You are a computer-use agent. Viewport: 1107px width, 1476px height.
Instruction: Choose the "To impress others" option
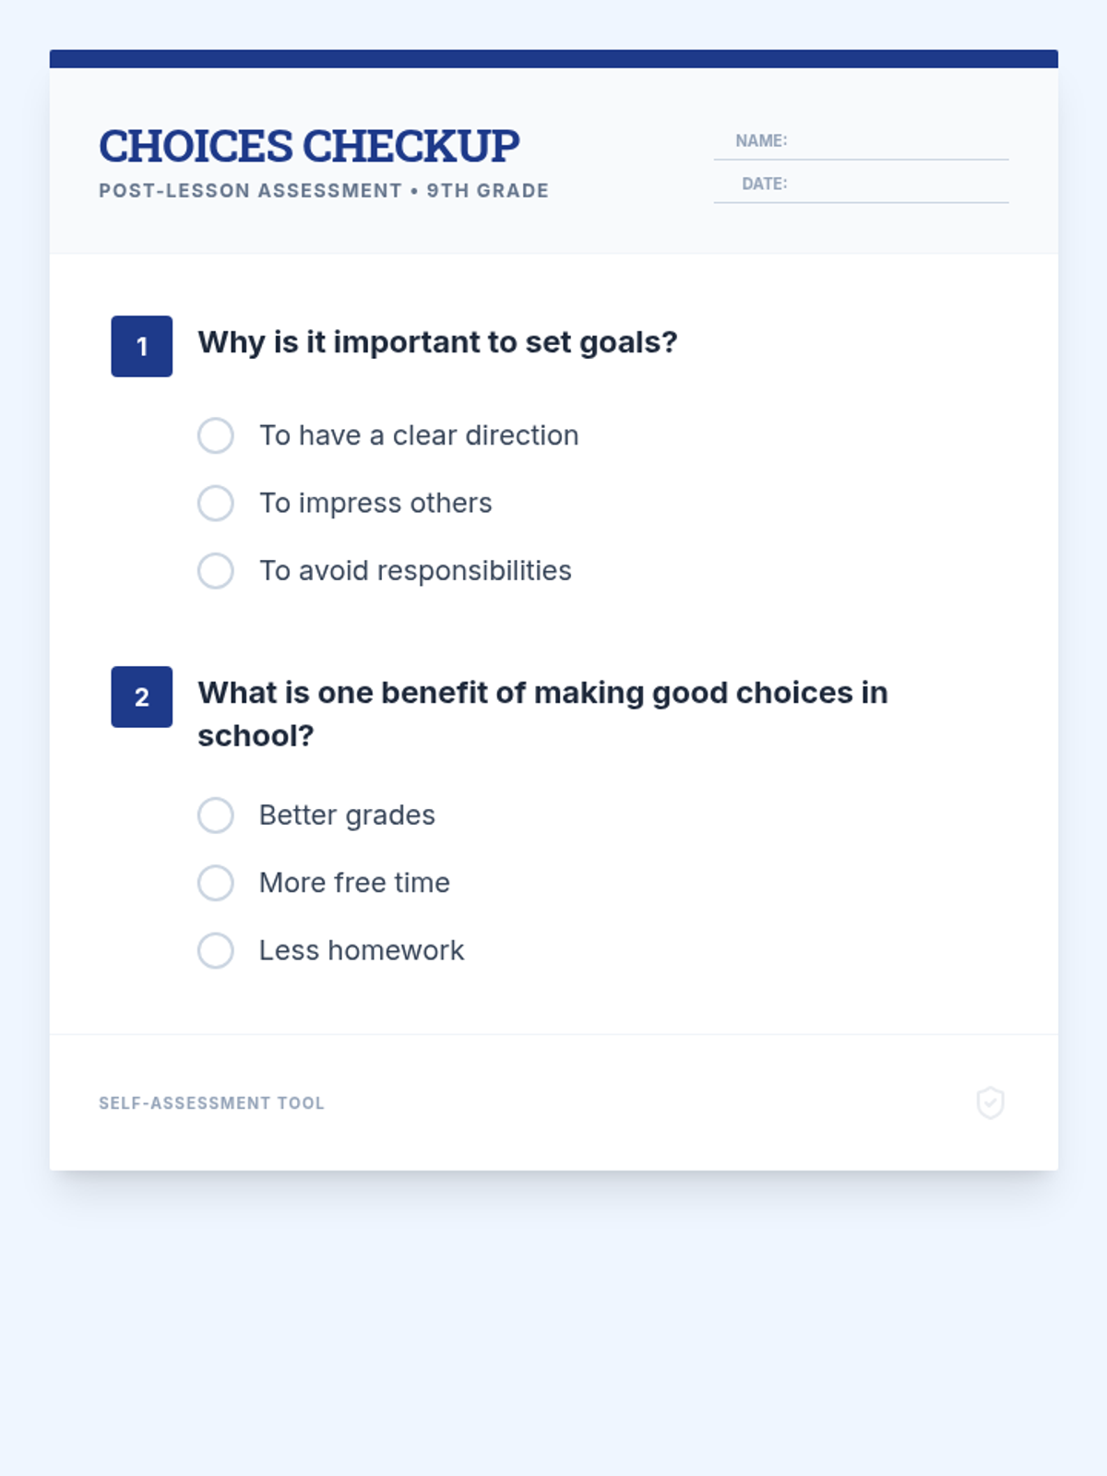click(x=215, y=504)
